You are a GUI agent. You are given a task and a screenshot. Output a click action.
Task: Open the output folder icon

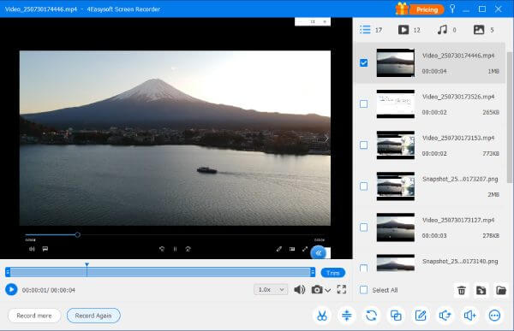(x=501, y=290)
